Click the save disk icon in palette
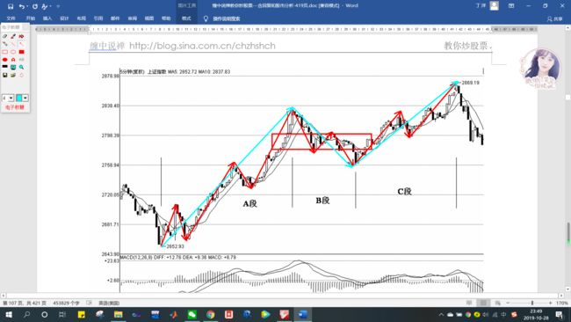 (5, 75)
